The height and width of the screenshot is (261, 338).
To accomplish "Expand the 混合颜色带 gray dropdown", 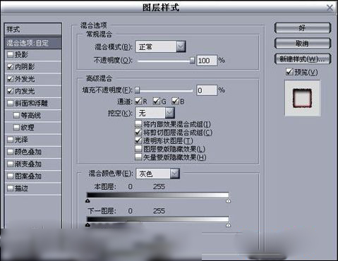I will click(175, 174).
